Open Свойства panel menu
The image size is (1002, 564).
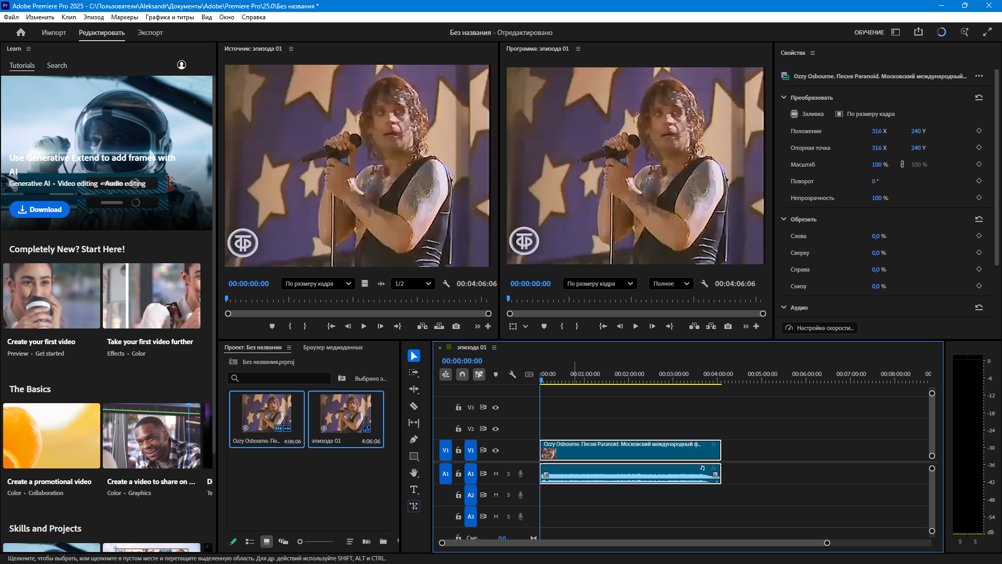click(813, 53)
